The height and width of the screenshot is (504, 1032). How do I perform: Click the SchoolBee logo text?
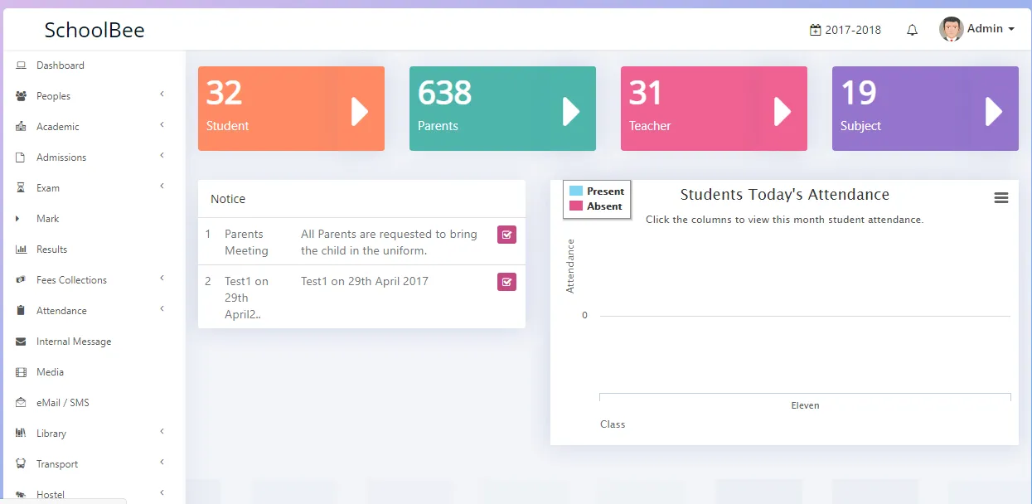click(x=94, y=31)
